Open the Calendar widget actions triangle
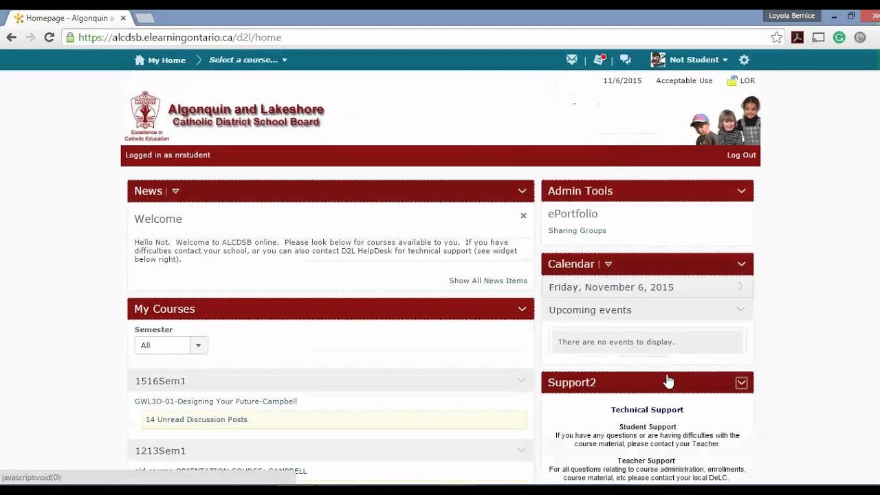880x495 pixels. click(608, 264)
